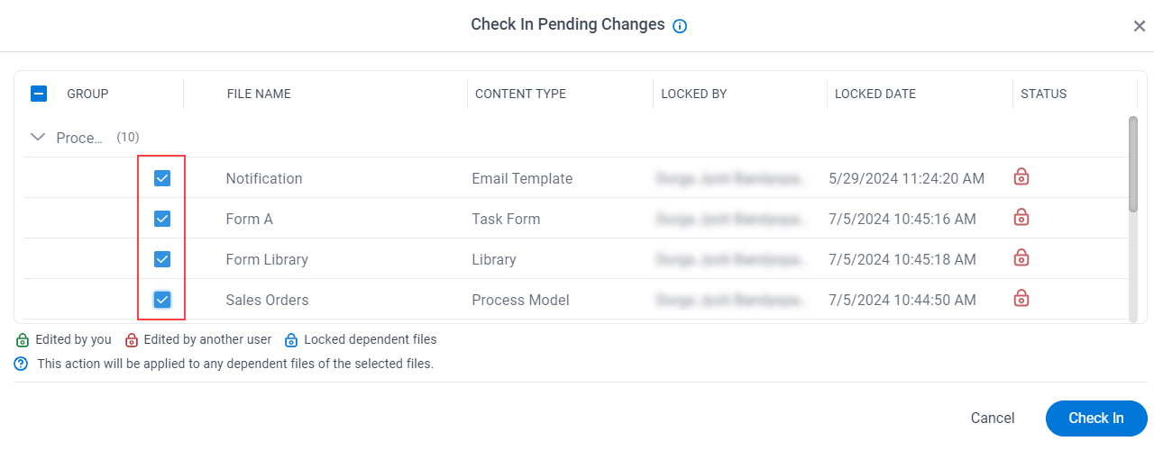
Task: Click the red lock status icon for Notification
Action: 1021,176
